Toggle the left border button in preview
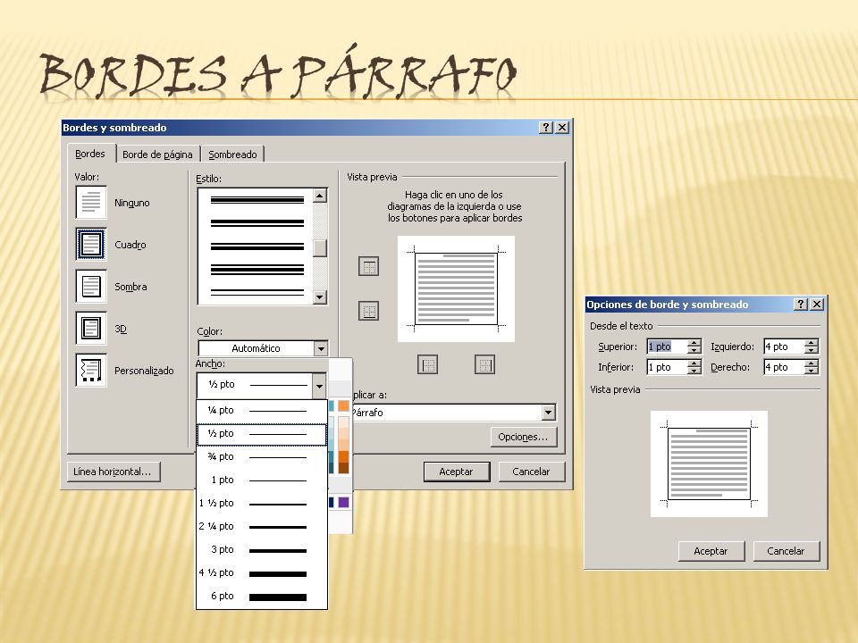 point(427,364)
